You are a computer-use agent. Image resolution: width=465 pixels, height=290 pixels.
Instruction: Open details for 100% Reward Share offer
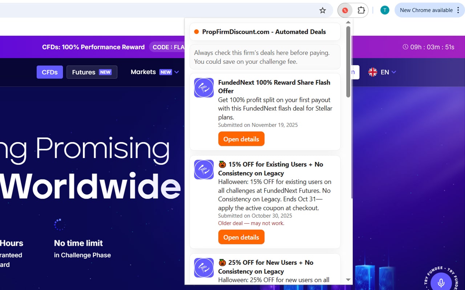tap(241, 139)
